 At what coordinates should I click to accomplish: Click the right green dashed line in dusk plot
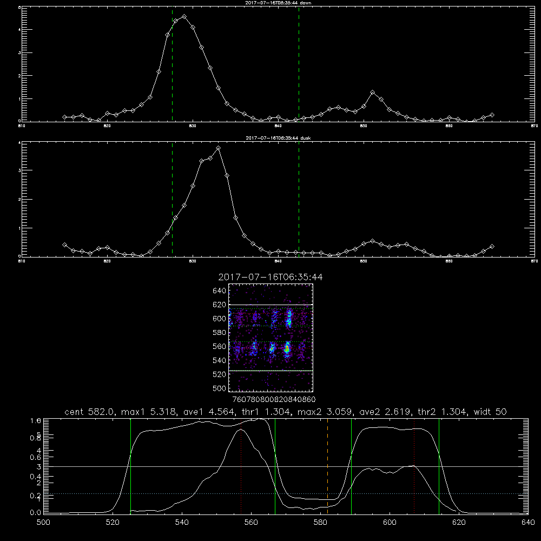tap(299, 199)
